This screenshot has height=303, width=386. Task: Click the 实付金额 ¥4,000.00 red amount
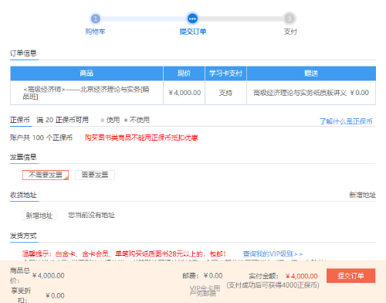coord(302,276)
